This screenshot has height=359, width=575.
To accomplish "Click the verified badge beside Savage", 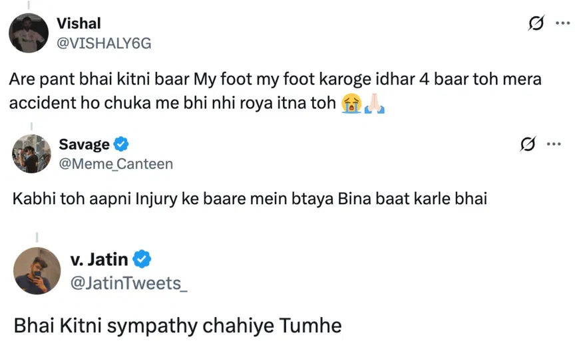I will [x=121, y=144].
